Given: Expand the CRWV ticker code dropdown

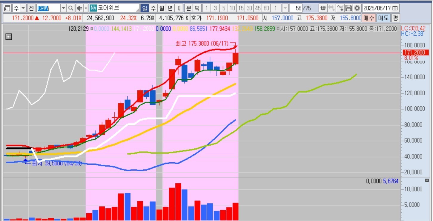Looking at the screenshot, I should pos(63,8).
